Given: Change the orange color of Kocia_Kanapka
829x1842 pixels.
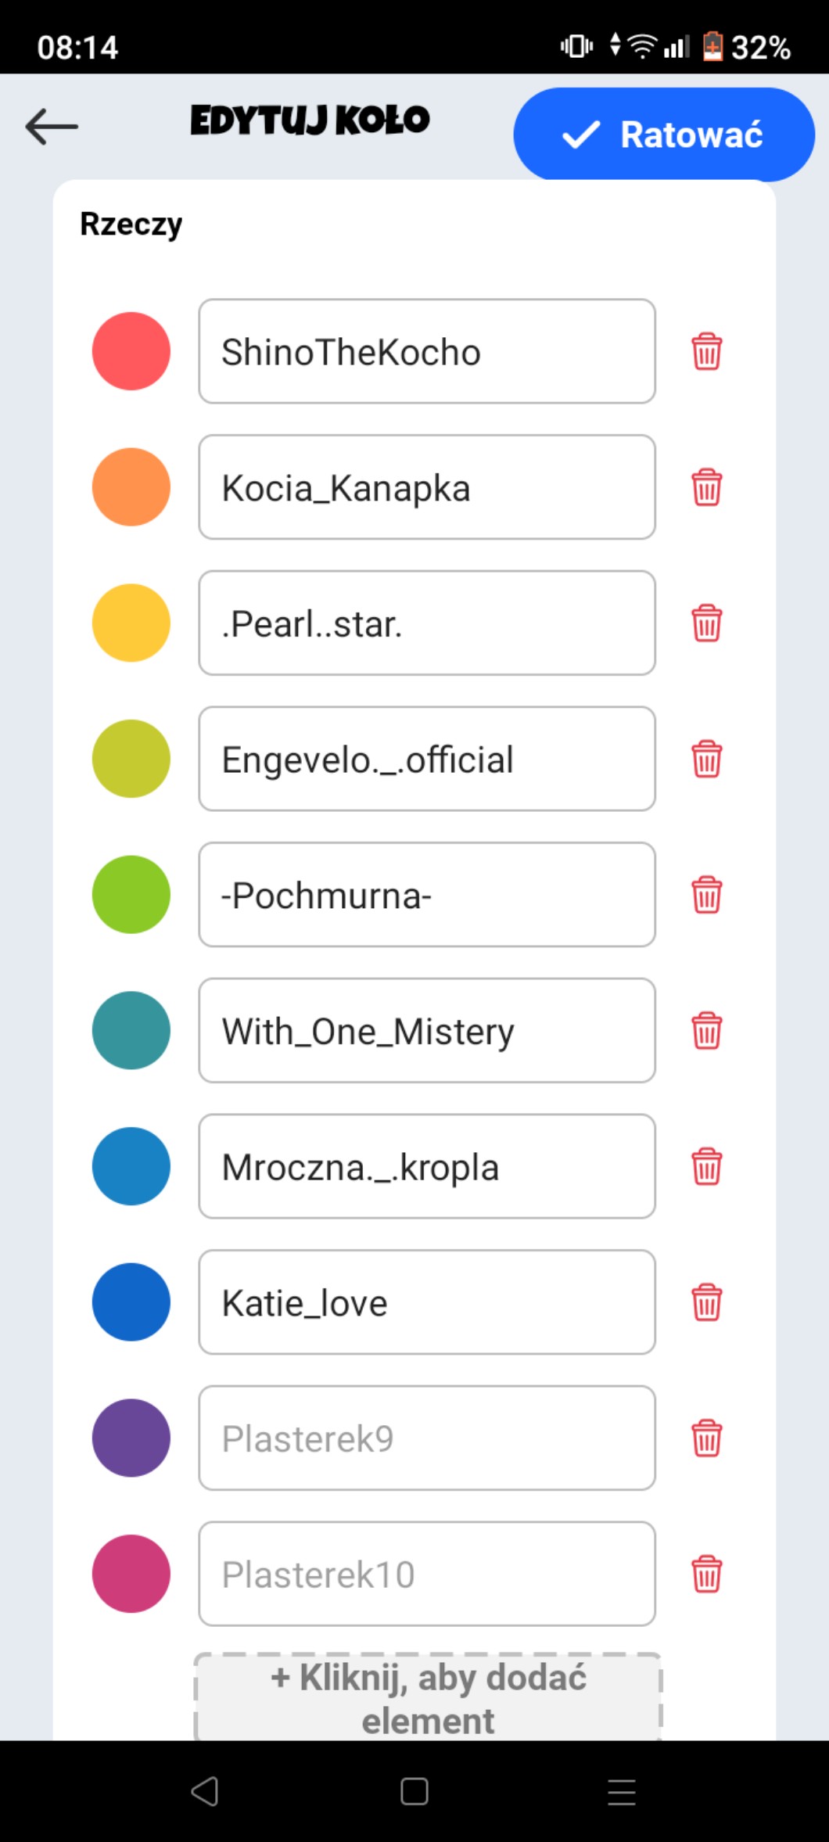Looking at the screenshot, I should pos(131,487).
